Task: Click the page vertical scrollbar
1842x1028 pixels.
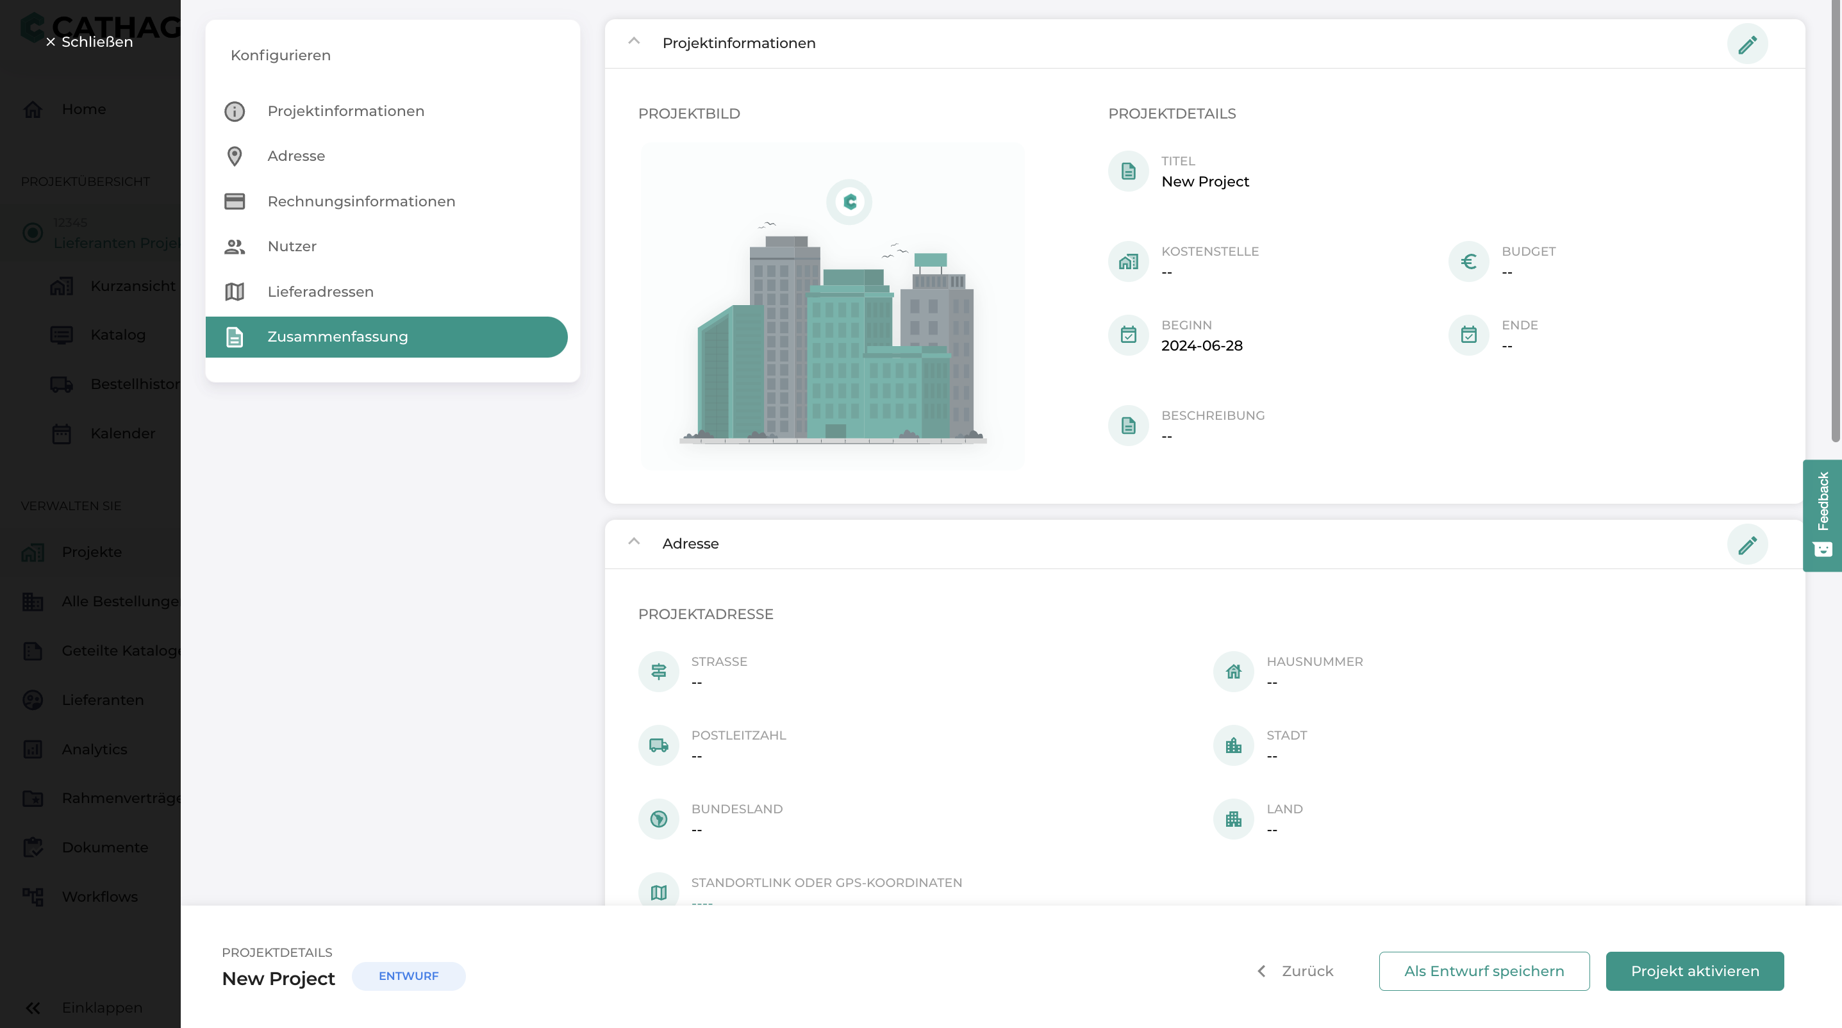Action: coord(1836,222)
